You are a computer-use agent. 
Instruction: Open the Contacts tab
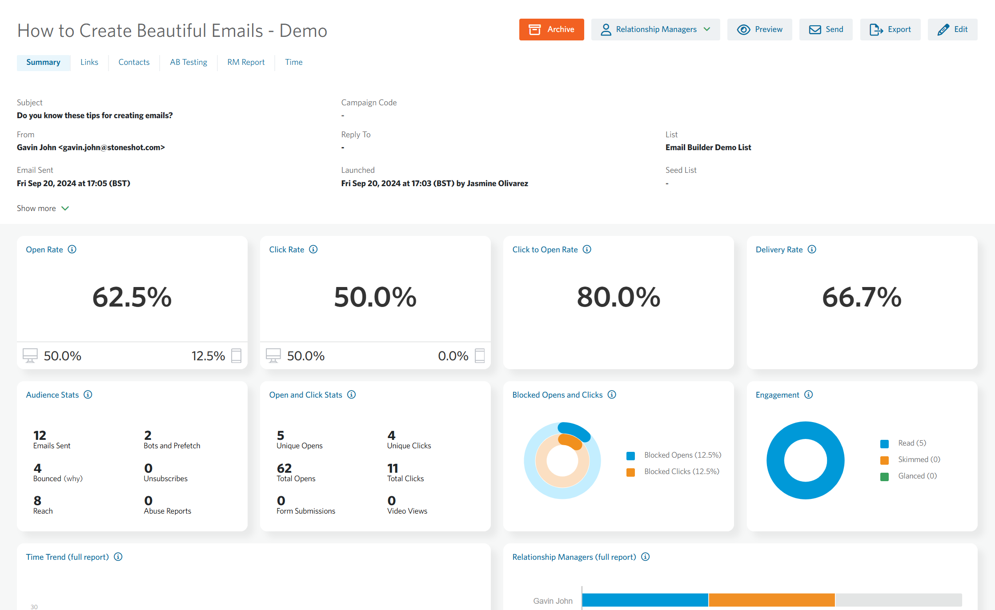tap(134, 62)
